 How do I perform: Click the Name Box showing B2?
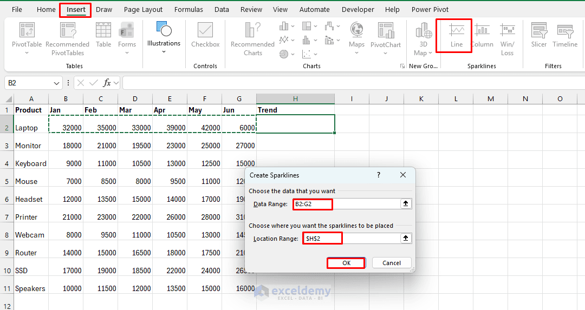coord(29,83)
